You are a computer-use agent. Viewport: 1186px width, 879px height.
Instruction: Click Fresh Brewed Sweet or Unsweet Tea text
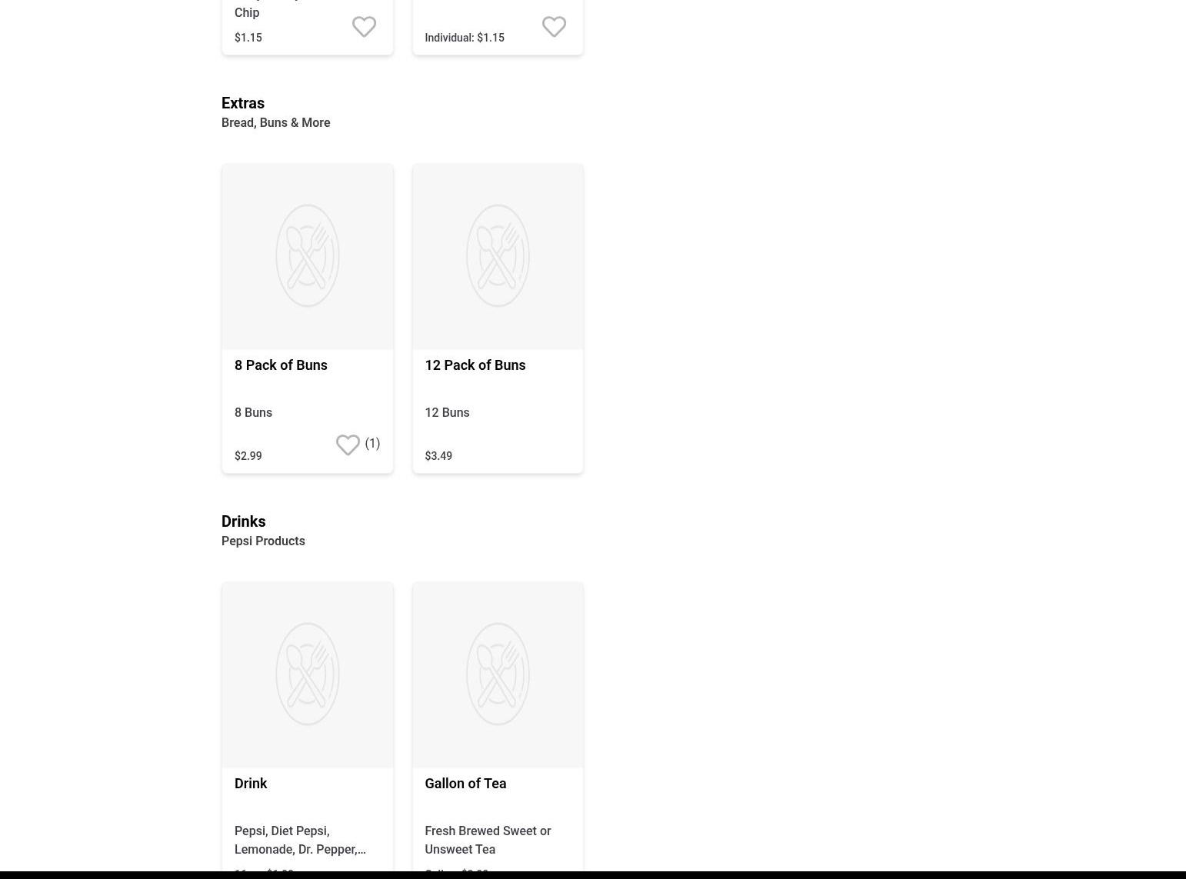tap(488, 840)
